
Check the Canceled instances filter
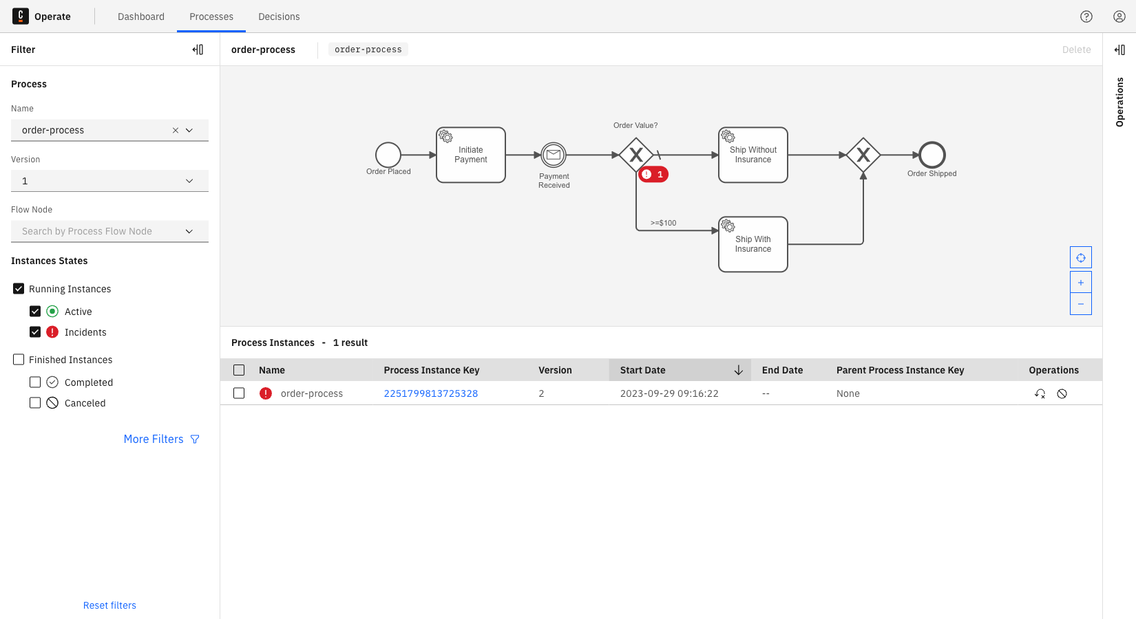pos(35,402)
